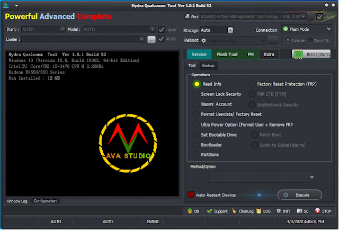
Task: Select Switch to Global (Xiaomi) option
Action: [254, 145]
